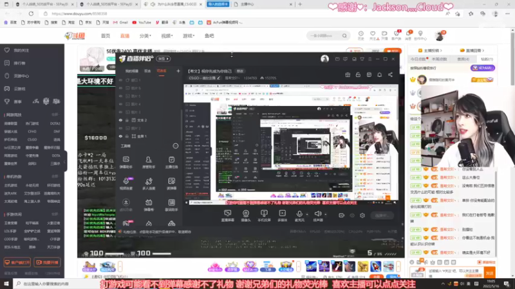515x289 pixels.
Task: Click the 麦克风 microphone icon
Action: (299, 214)
